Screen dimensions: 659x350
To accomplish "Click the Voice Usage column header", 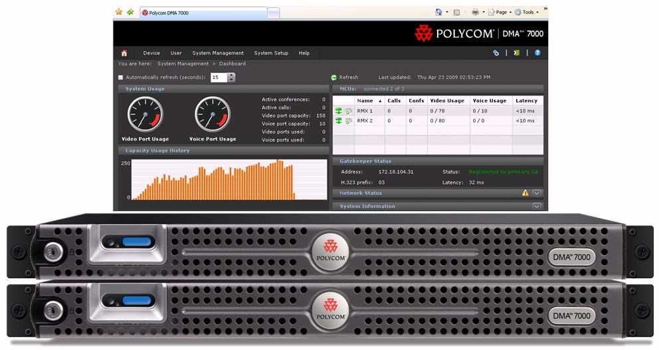I will [x=490, y=101].
